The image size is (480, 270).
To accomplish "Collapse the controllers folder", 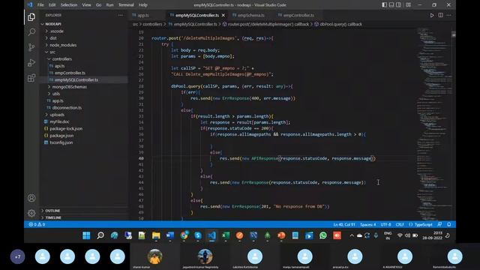I will pos(61,58).
